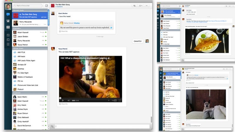The height and width of the screenshot is (132, 235).
Task: Open The Blah Blah Gang recent chat
Action: click(x=30, y=16)
